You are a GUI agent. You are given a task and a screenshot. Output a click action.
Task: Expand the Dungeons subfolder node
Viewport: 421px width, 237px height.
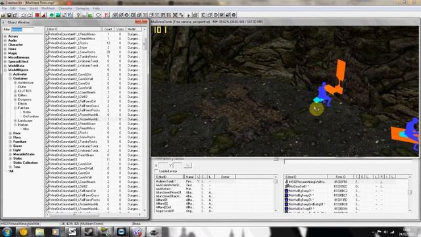15,99
